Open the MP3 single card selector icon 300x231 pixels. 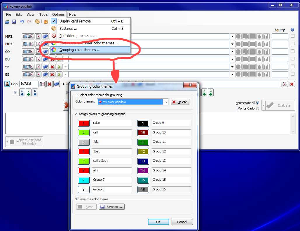pos(38,44)
